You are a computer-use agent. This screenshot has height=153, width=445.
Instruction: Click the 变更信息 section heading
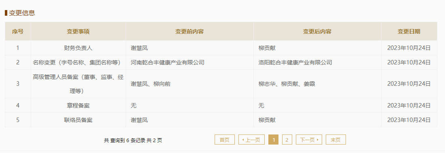point(22,13)
